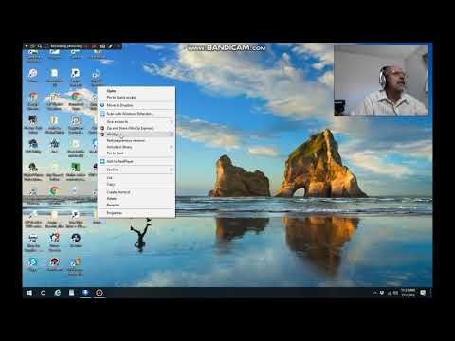
Task: Select Create shortcut
Action: point(136,192)
